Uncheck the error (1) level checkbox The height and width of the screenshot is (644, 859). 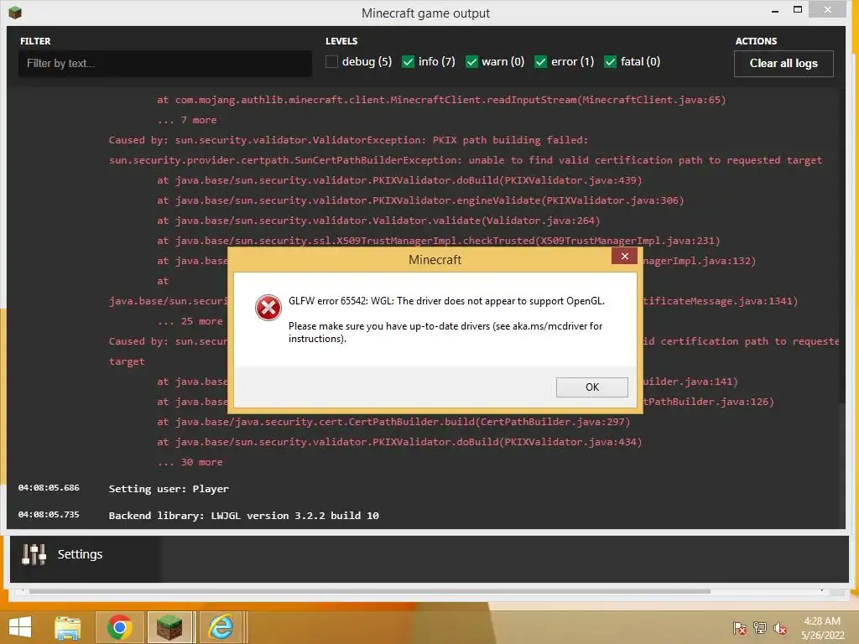coord(540,62)
